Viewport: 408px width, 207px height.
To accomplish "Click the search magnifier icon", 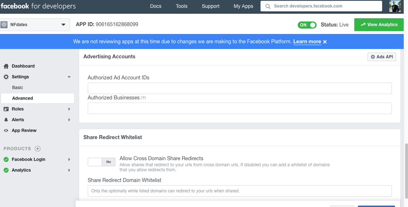I will (268, 6).
